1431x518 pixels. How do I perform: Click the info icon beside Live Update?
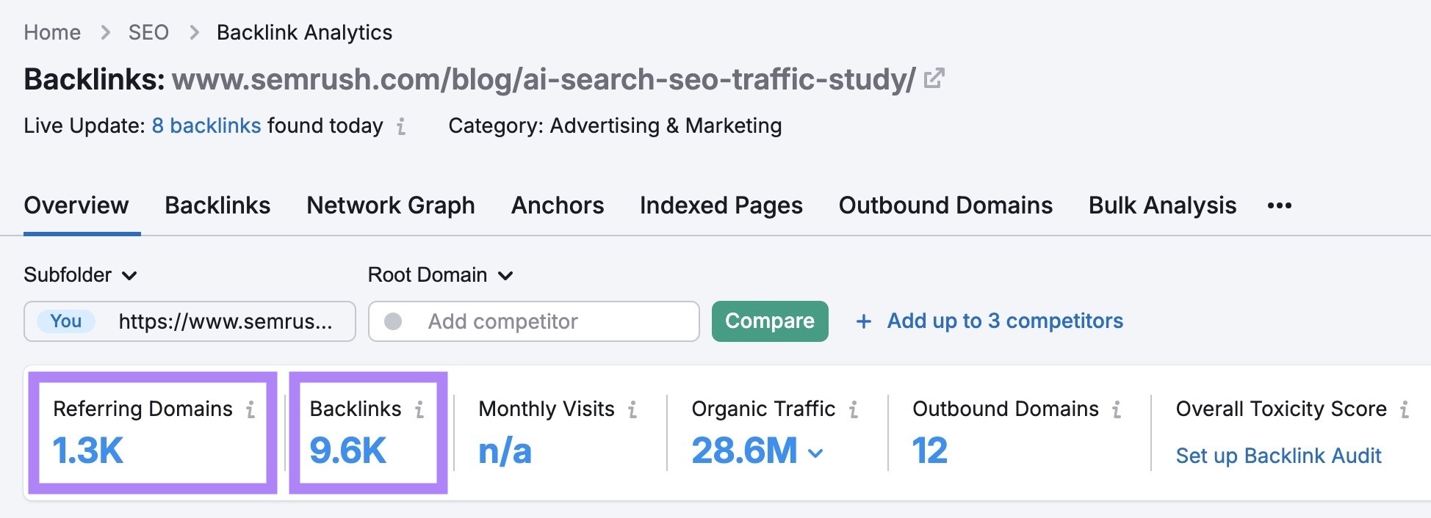pyautogui.click(x=400, y=127)
